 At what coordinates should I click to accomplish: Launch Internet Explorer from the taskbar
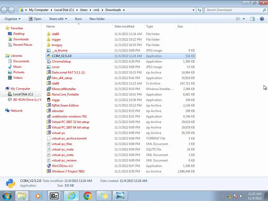tap(72, 196)
